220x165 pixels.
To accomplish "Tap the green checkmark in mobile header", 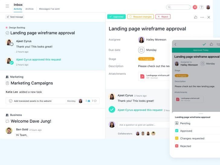I will pyautogui.click(x=204, y=44).
